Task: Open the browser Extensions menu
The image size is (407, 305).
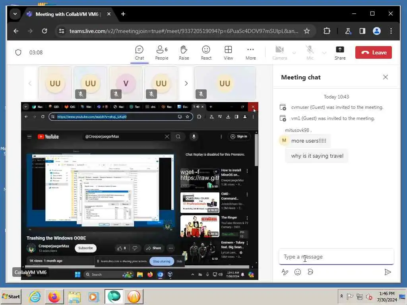Action: [x=327, y=31]
